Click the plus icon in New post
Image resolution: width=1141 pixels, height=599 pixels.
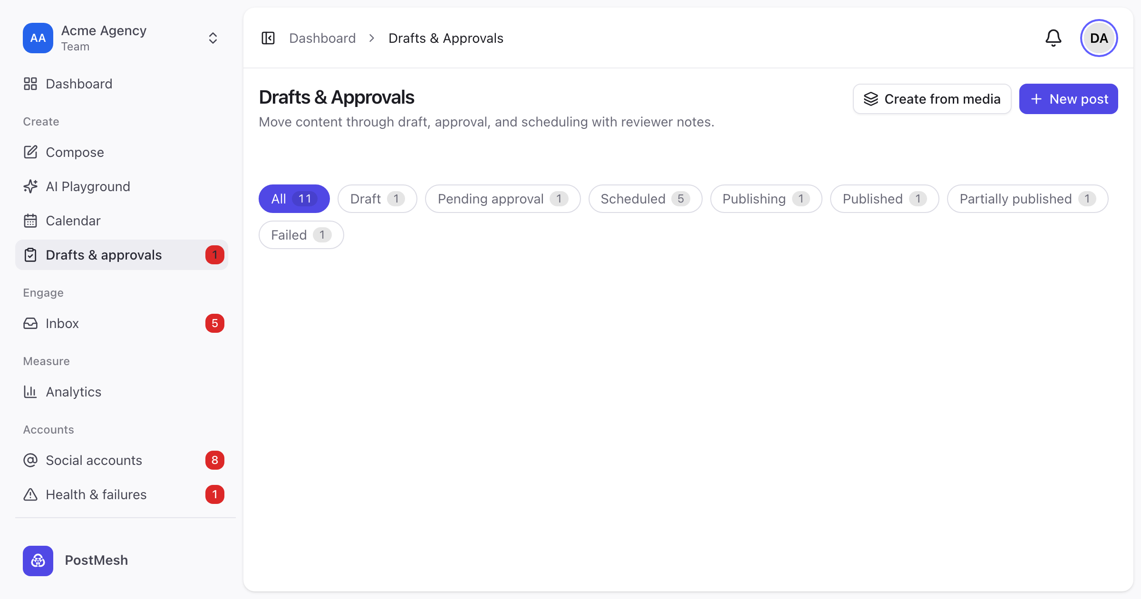(x=1036, y=99)
